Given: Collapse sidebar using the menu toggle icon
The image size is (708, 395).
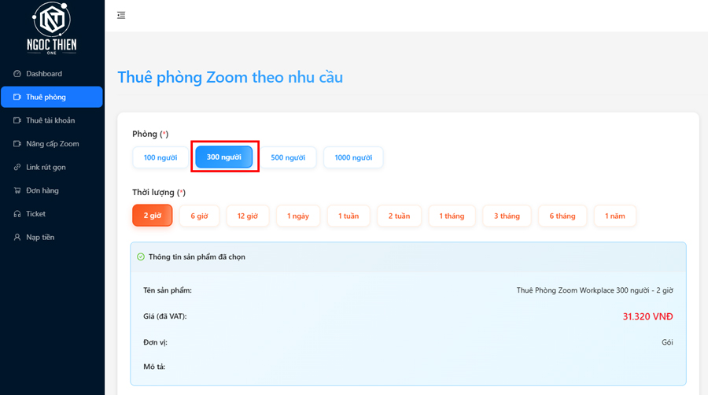Looking at the screenshot, I should (x=121, y=16).
